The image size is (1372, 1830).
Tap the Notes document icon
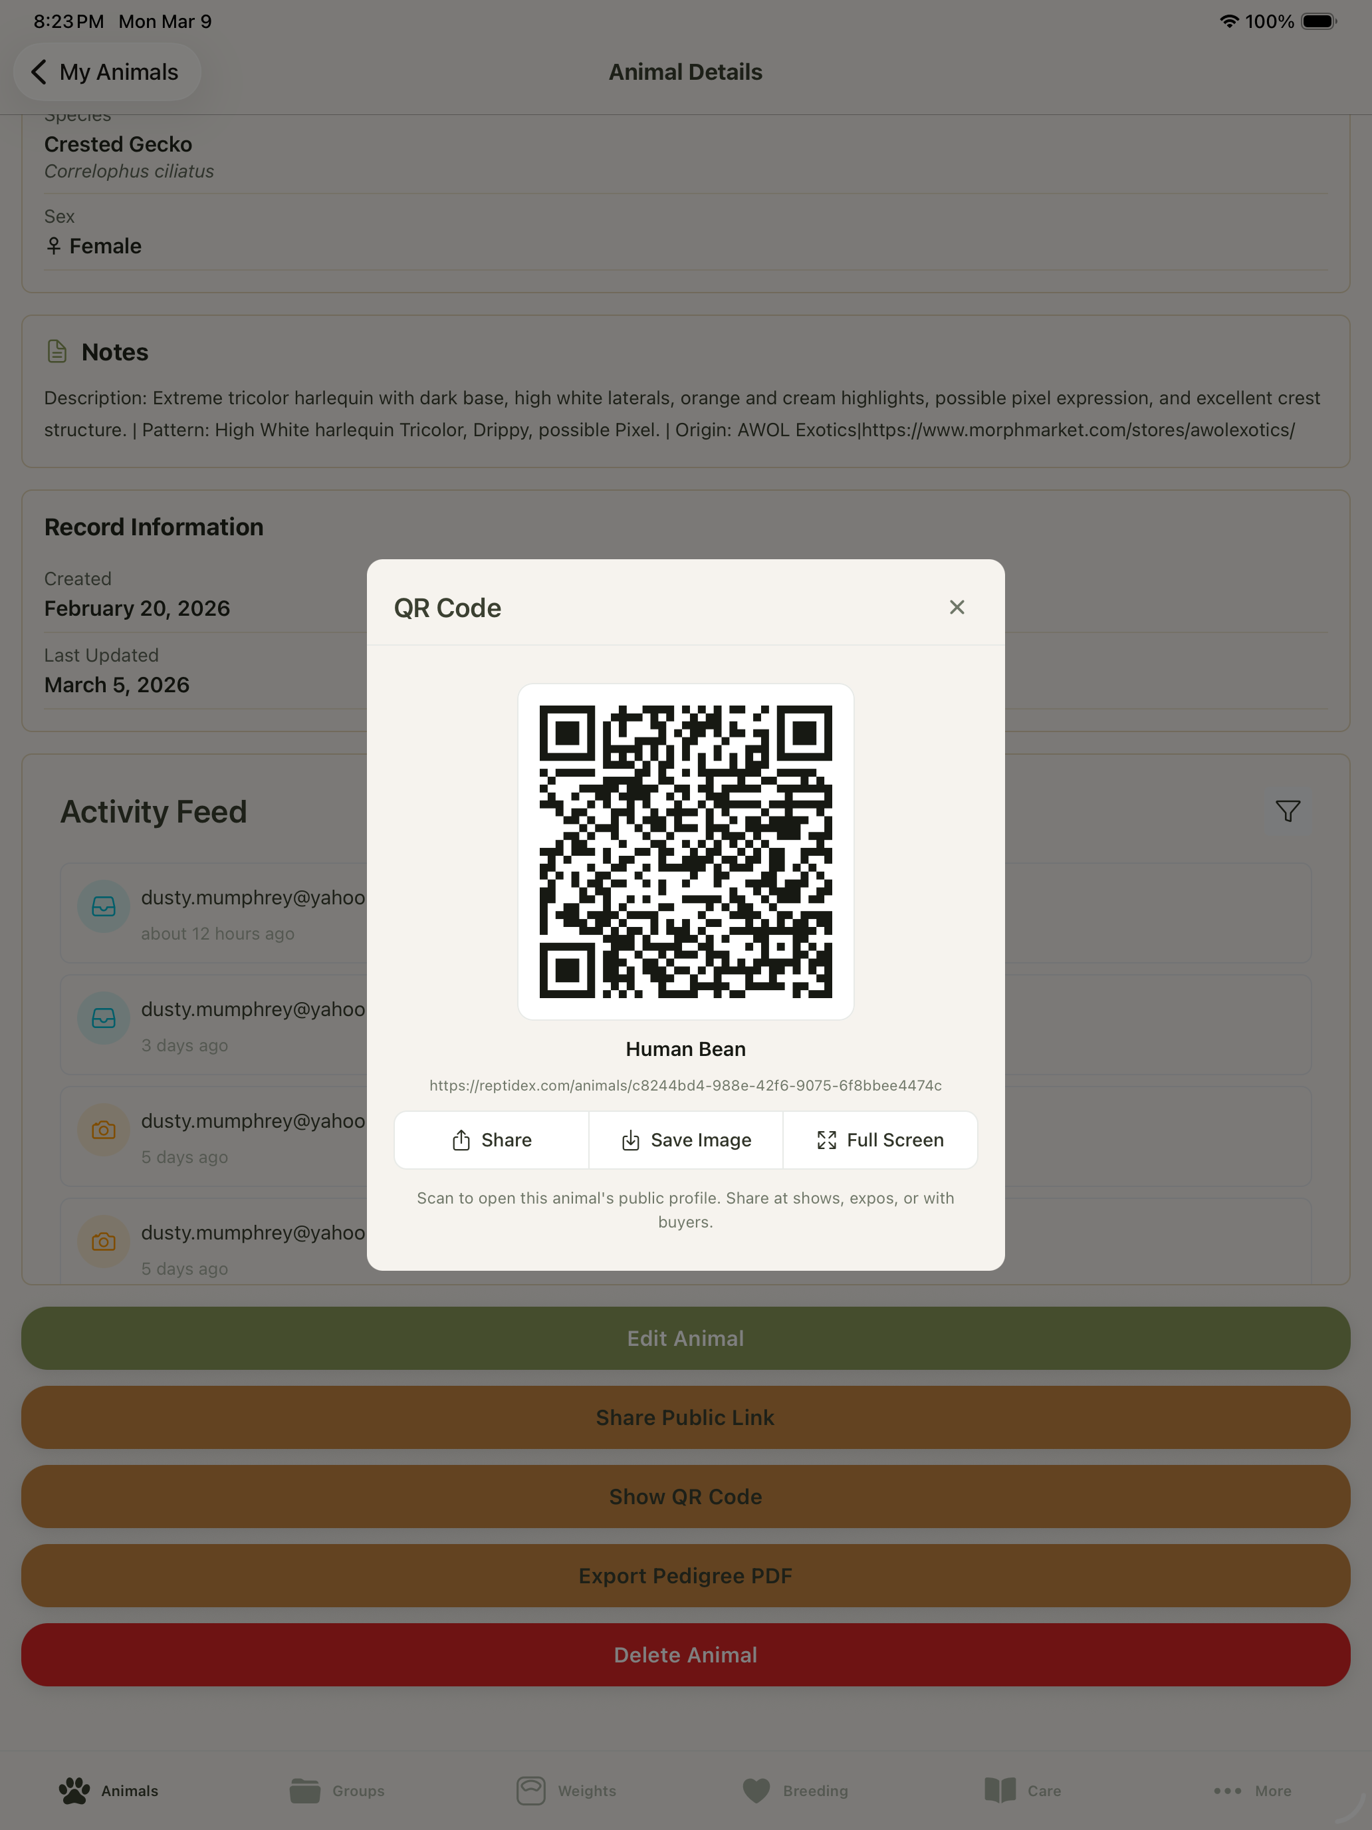pyautogui.click(x=57, y=352)
